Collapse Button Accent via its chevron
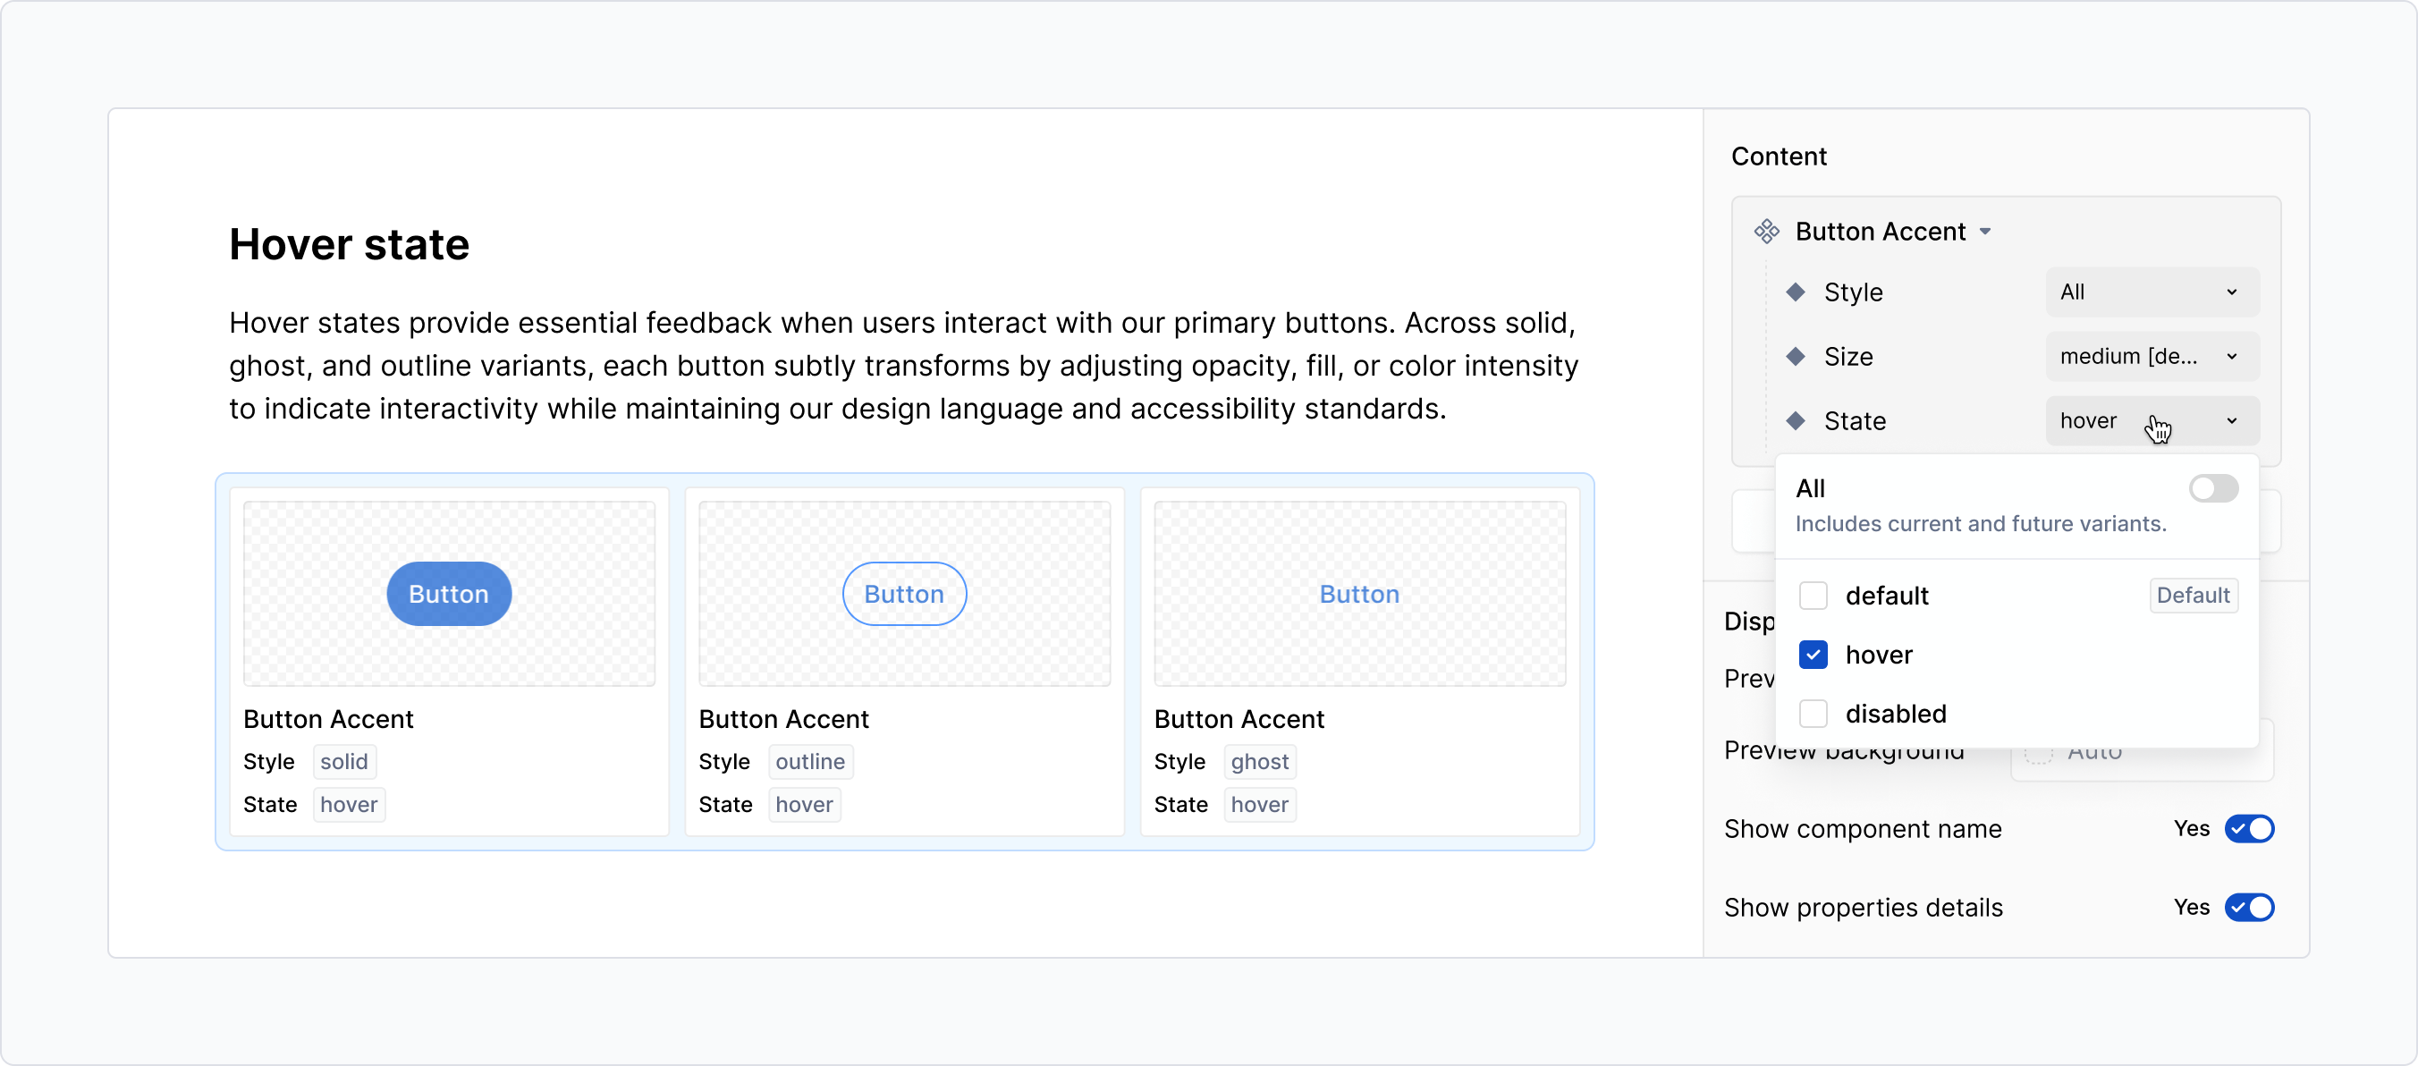 point(1987,231)
